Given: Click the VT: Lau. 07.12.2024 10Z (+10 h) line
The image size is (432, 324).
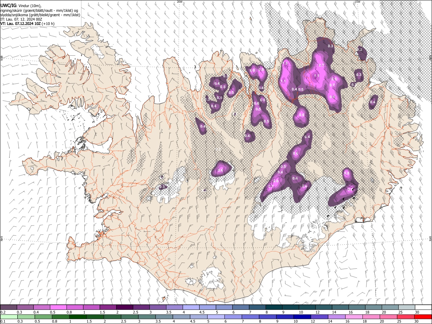Looking at the screenshot, I should click(x=27, y=24).
